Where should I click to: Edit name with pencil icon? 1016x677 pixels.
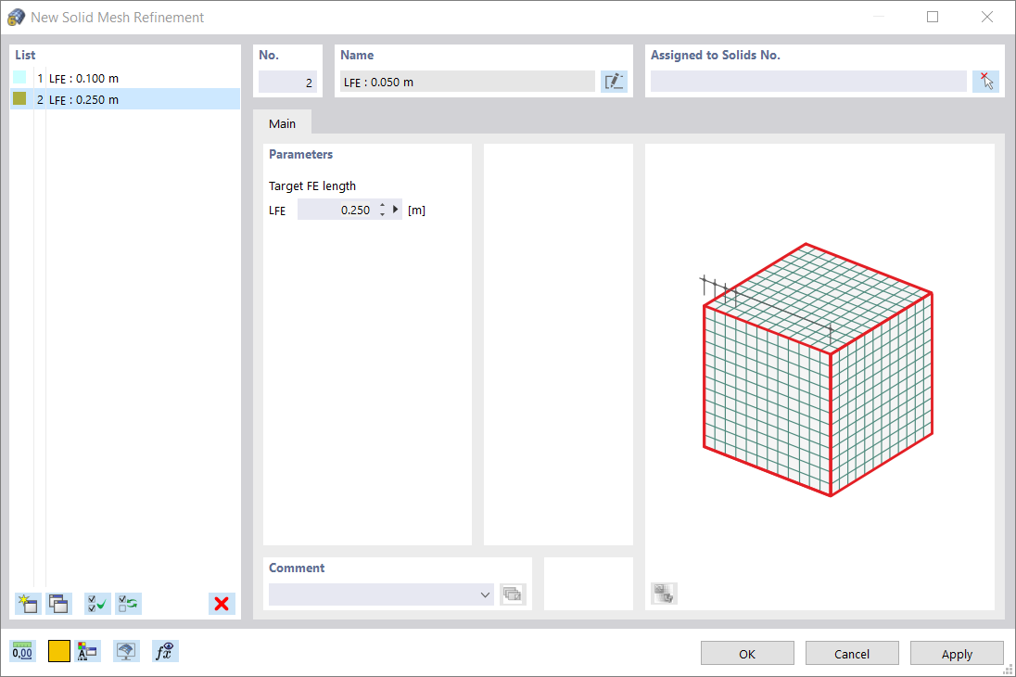tap(614, 82)
